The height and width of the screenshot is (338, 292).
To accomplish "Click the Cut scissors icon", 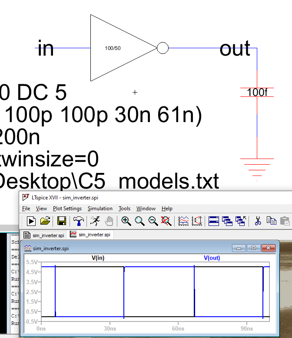I will pos(258,221).
